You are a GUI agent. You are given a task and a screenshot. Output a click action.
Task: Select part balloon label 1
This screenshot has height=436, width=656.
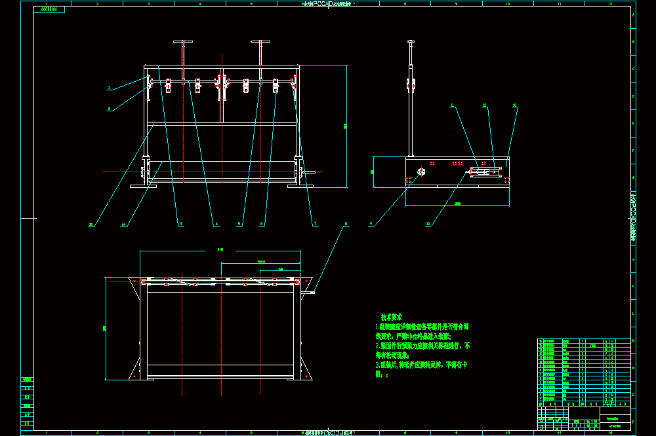(x=109, y=88)
